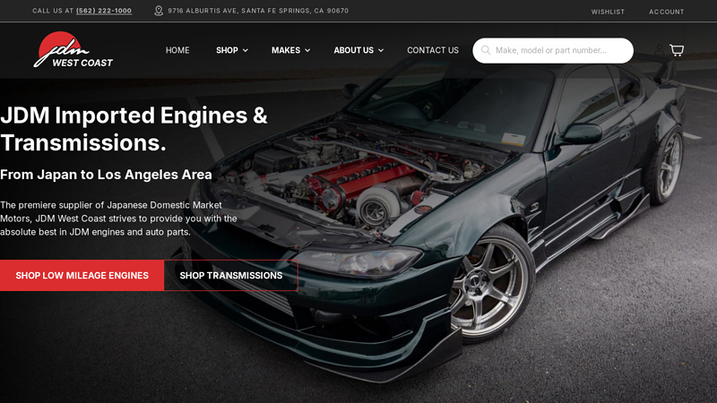Expand the About Us dropdown chevron
The width and height of the screenshot is (717, 403).
click(381, 51)
